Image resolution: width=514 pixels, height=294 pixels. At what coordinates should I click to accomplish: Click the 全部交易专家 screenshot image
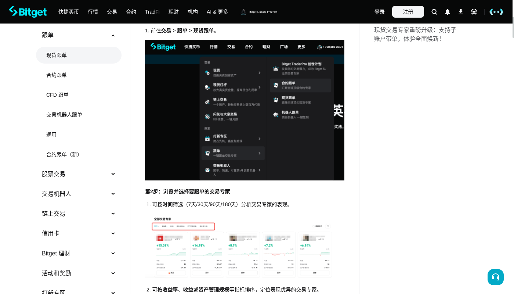pyautogui.click(x=239, y=246)
